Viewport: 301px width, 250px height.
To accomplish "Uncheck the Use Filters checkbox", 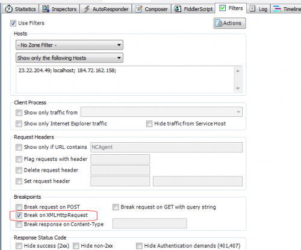I will pyautogui.click(x=13, y=23).
